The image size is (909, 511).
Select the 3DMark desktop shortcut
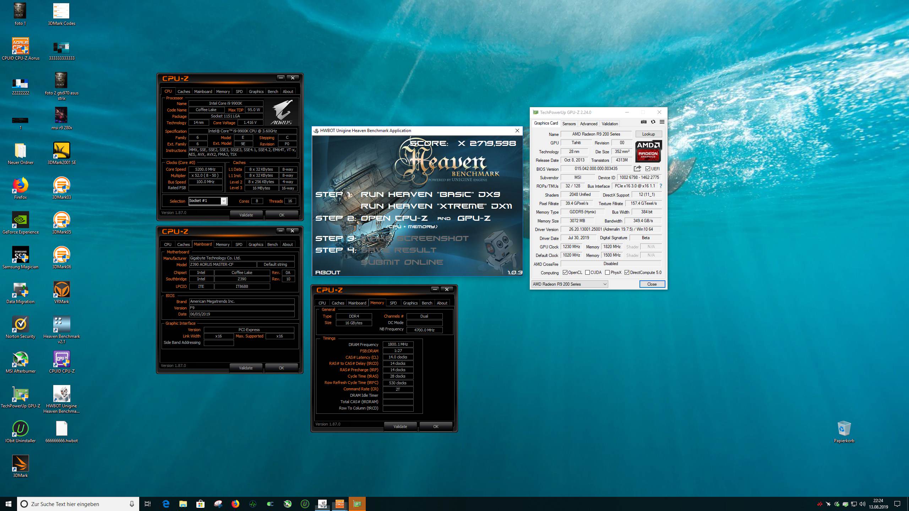[x=21, y=466]
